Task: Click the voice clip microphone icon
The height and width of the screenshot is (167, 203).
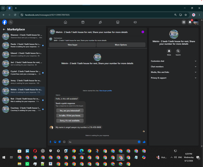Action: click(50, 142)
